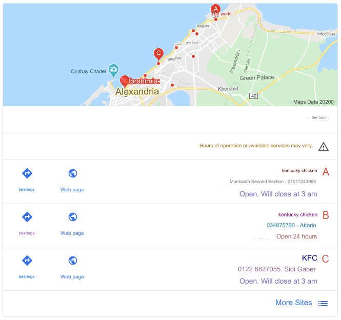Click 'bearings' label for Attarin listing
The image size is (341, 320).
click(27, 233)
